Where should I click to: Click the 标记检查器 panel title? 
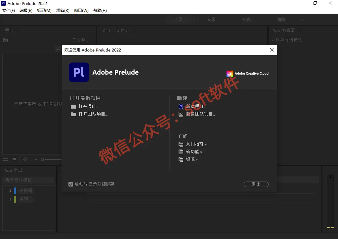tap(284, 31)
